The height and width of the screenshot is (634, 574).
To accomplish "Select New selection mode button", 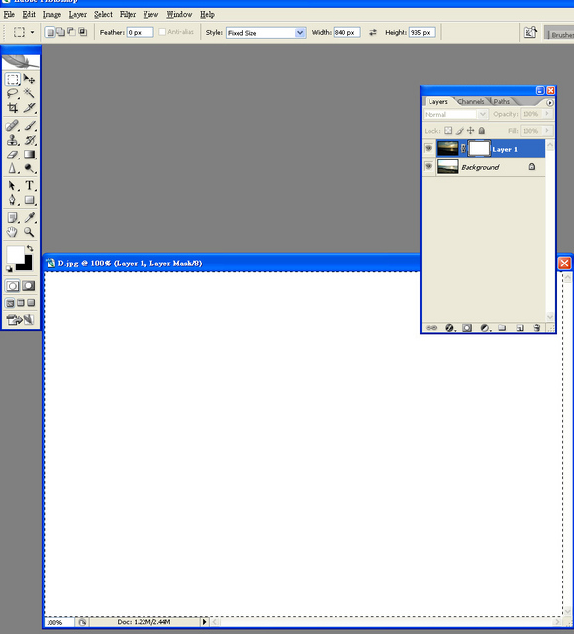I will pos(50,32).
